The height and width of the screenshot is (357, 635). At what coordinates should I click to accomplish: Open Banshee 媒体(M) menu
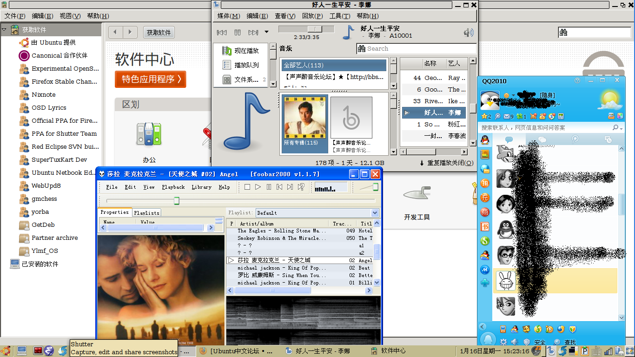coord(229,16)
